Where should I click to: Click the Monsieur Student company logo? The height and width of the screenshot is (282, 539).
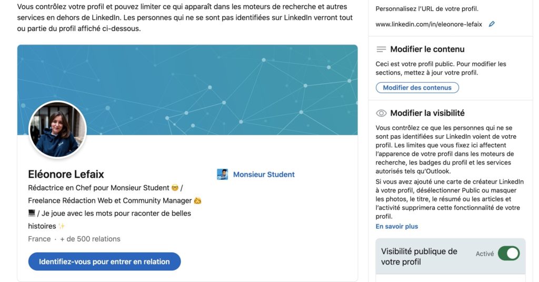pos(223,175)
